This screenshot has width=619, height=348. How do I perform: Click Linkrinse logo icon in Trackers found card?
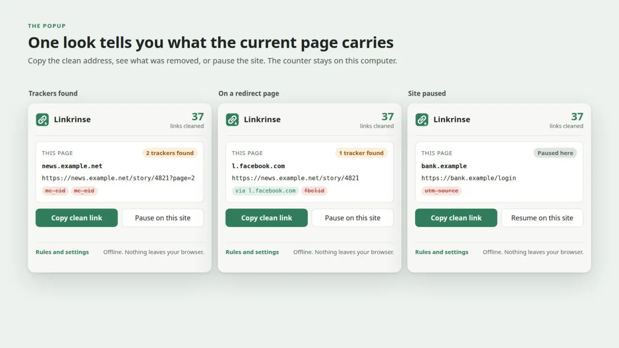[x=42, y=119]
